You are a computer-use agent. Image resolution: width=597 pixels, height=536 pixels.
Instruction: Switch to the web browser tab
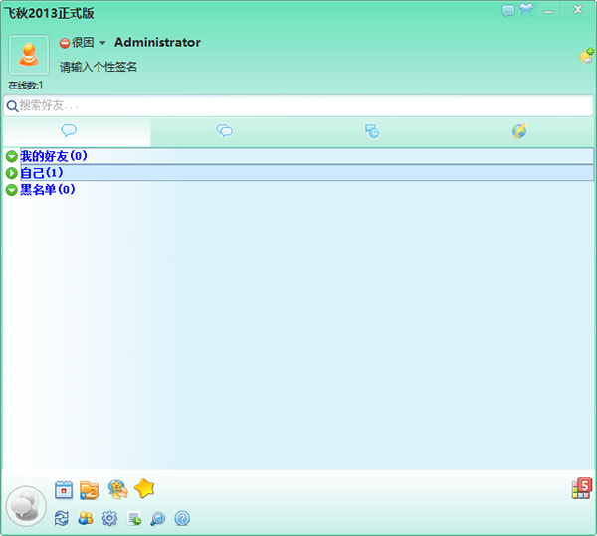pos(519,131)
